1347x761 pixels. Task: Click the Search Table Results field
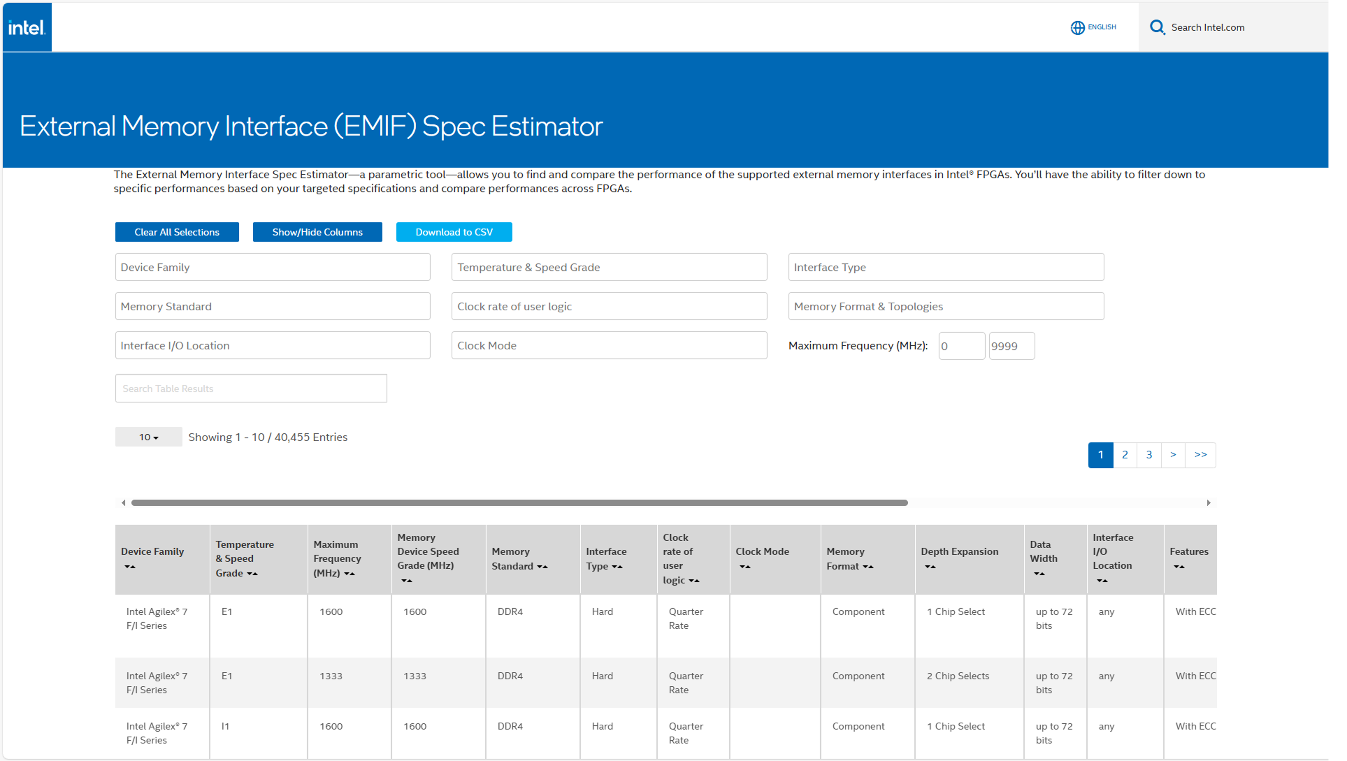(251, 388)
